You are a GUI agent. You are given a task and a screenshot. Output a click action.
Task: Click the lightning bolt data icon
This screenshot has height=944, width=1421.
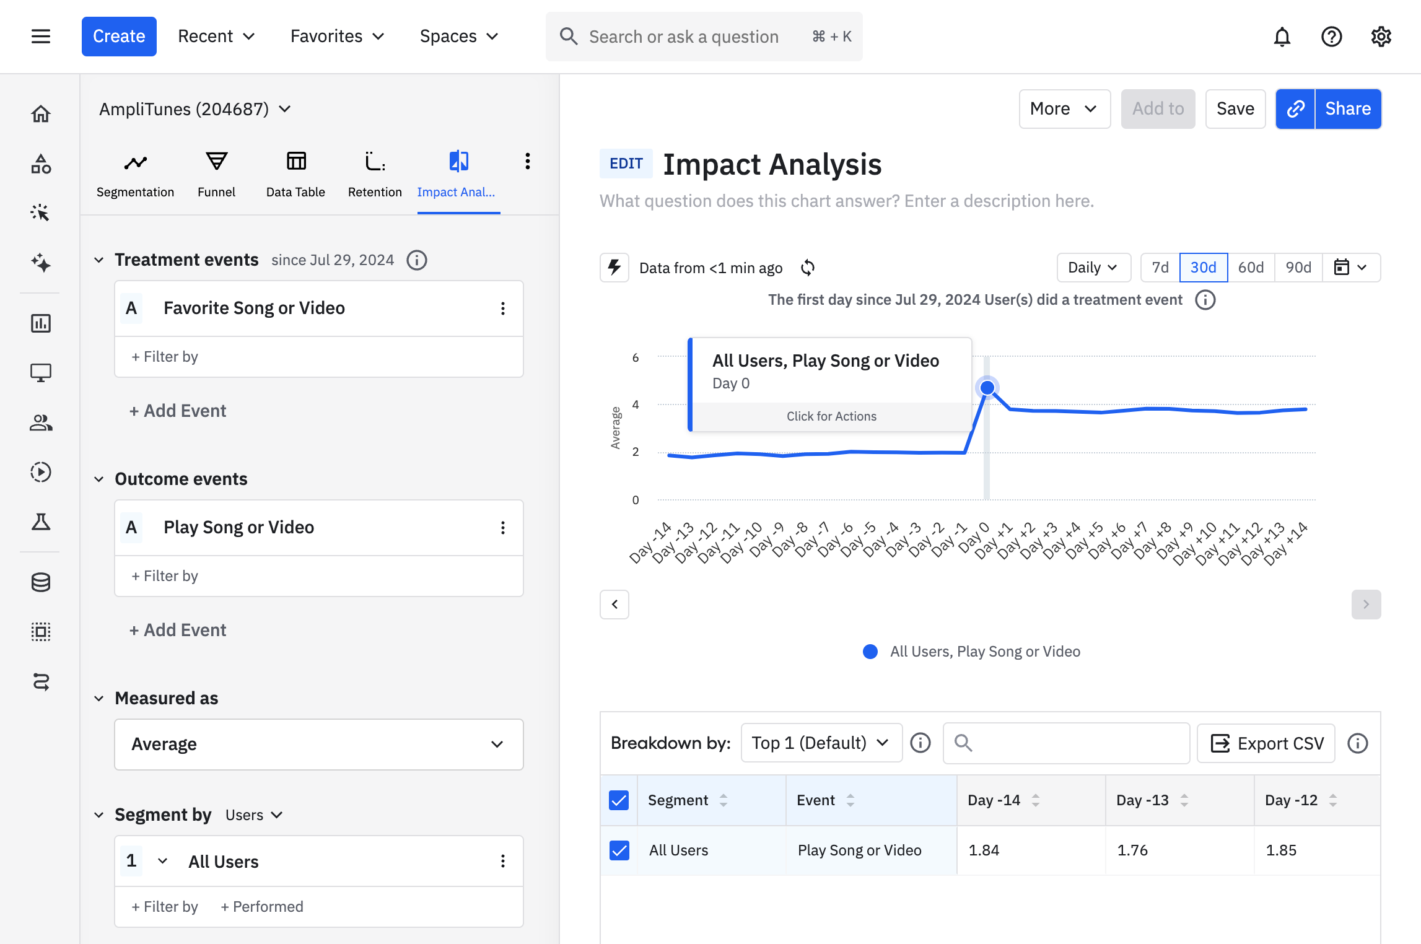pyautogui.click(x=614, y=268)
